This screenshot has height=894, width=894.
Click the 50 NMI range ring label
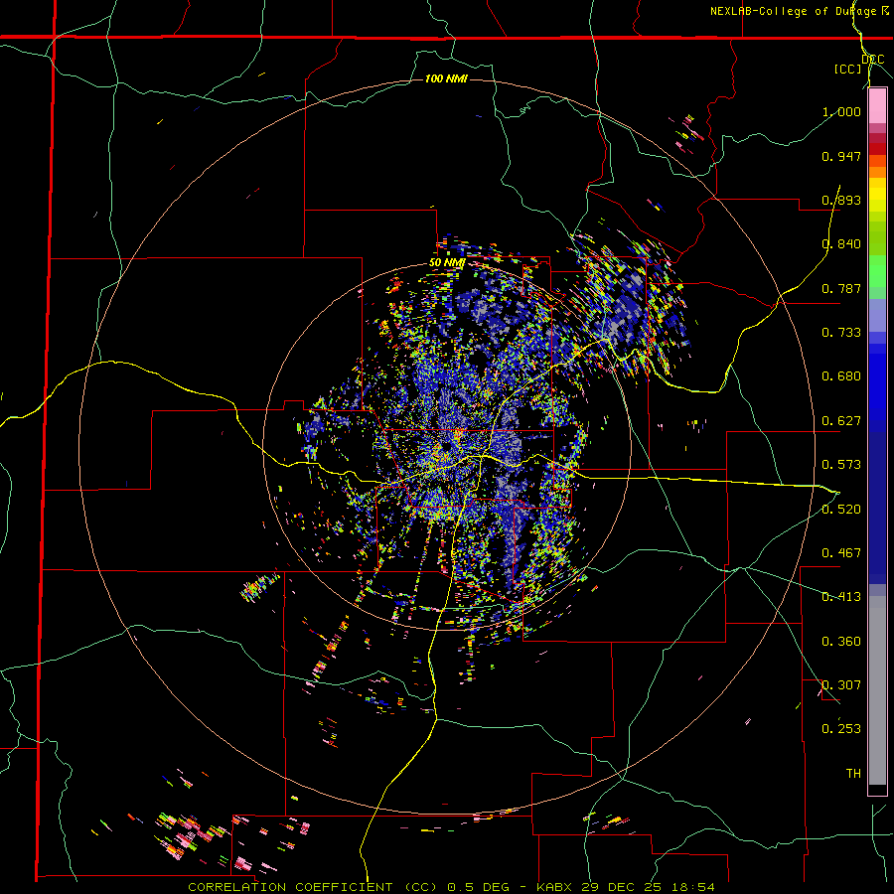pyautogui.click(x=447, y=263)
